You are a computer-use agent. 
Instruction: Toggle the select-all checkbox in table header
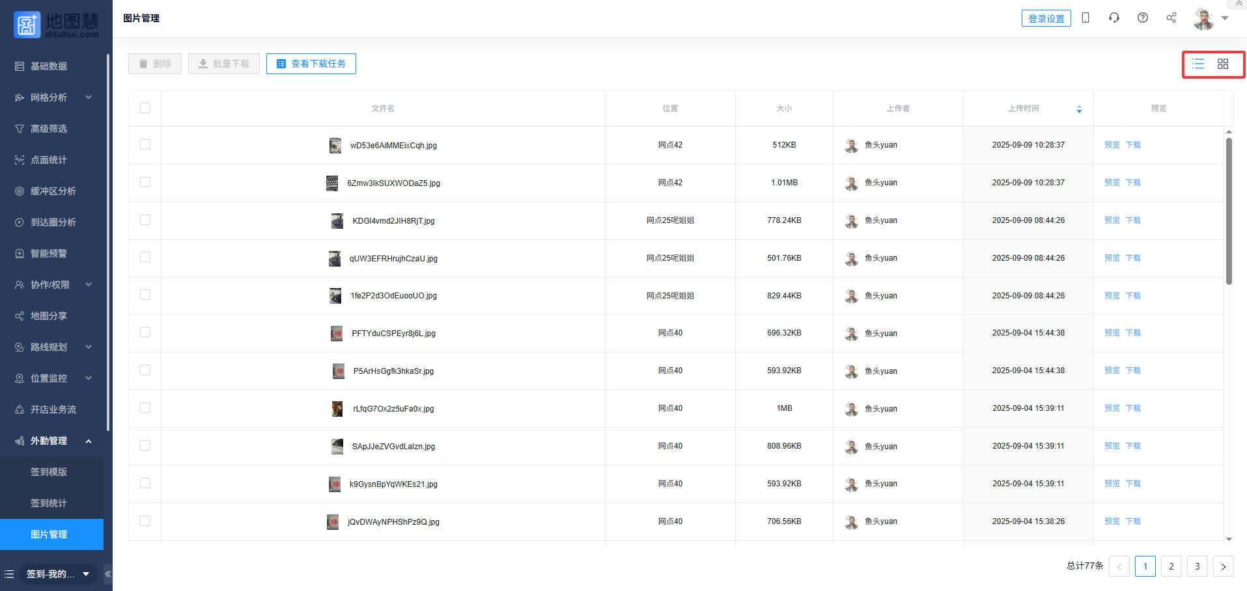tap(145, 108)
